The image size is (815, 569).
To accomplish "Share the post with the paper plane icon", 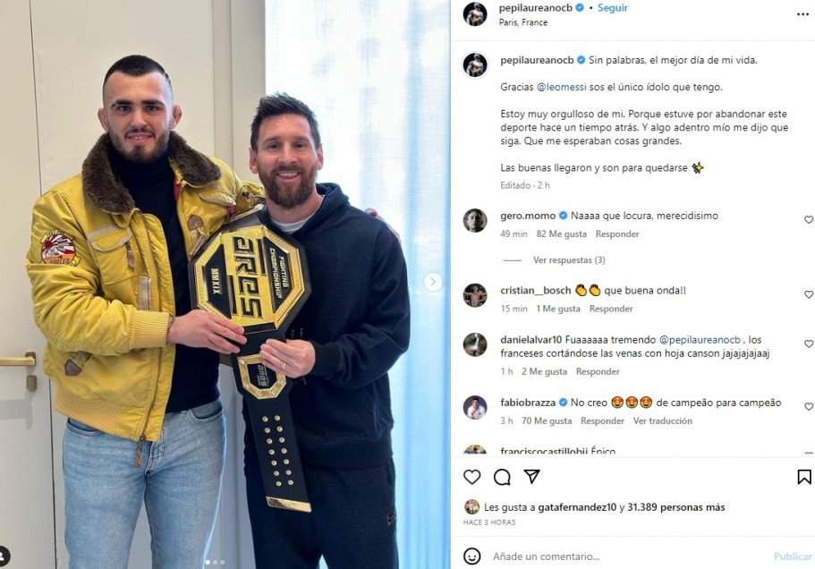I will [x=531, y=476].
